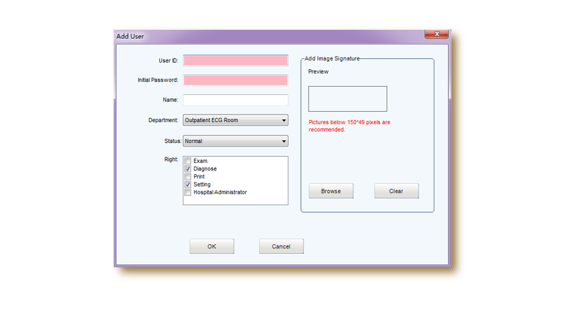
Task: Check the Hospital Administrator checkbox
Action: click(188, 193)
